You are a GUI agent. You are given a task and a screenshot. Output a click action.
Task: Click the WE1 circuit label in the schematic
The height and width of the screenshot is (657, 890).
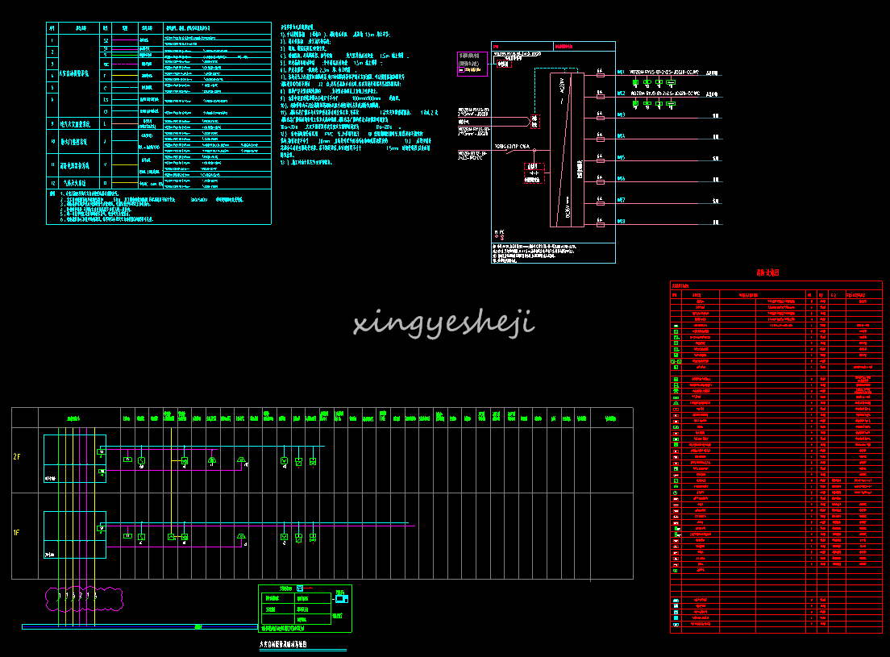point(620,73)
